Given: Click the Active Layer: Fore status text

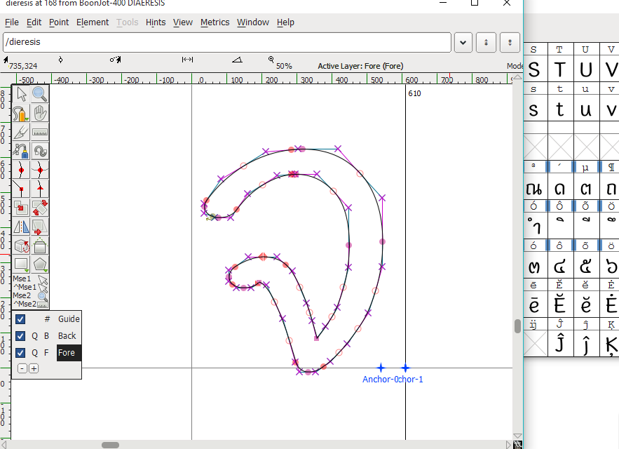Looking at the screenshot, I should click(360, 66).
